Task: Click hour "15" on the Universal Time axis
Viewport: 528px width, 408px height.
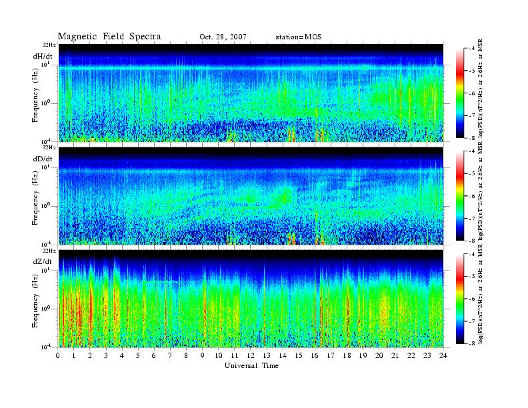Action: coord(299,355)
